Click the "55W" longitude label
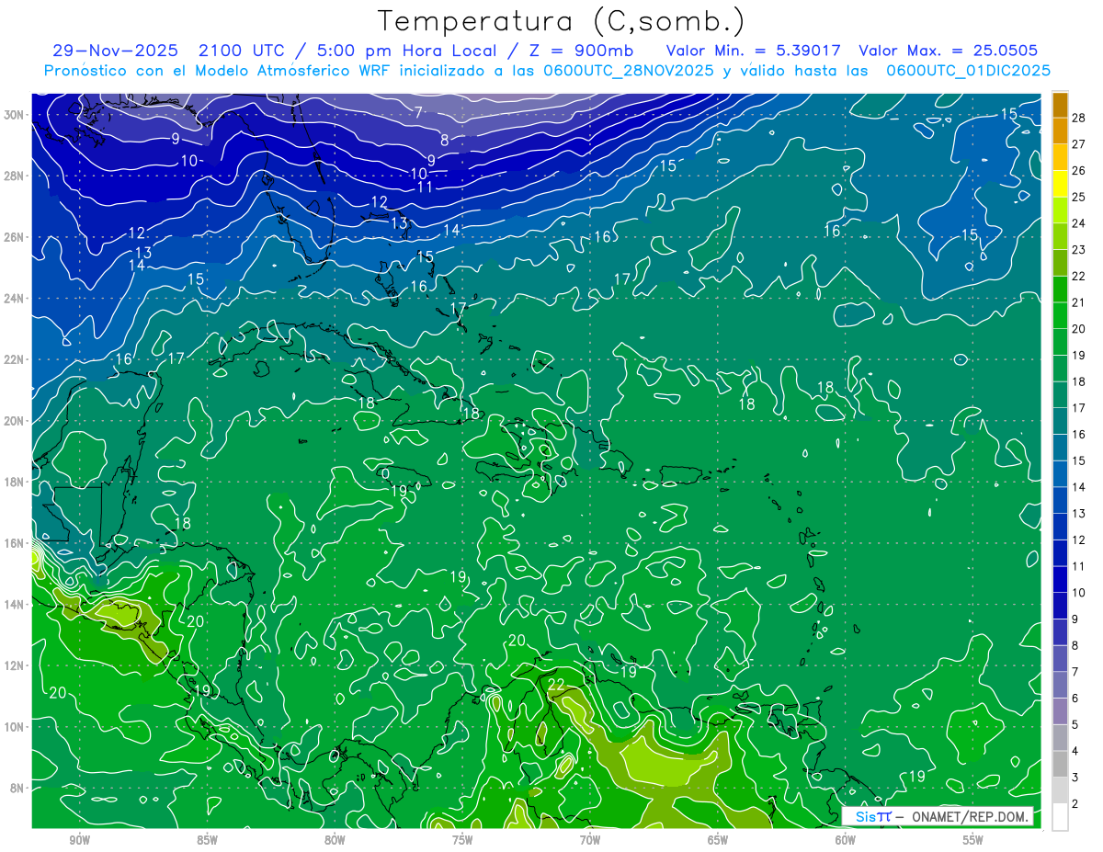 click(x=973, y=840)
